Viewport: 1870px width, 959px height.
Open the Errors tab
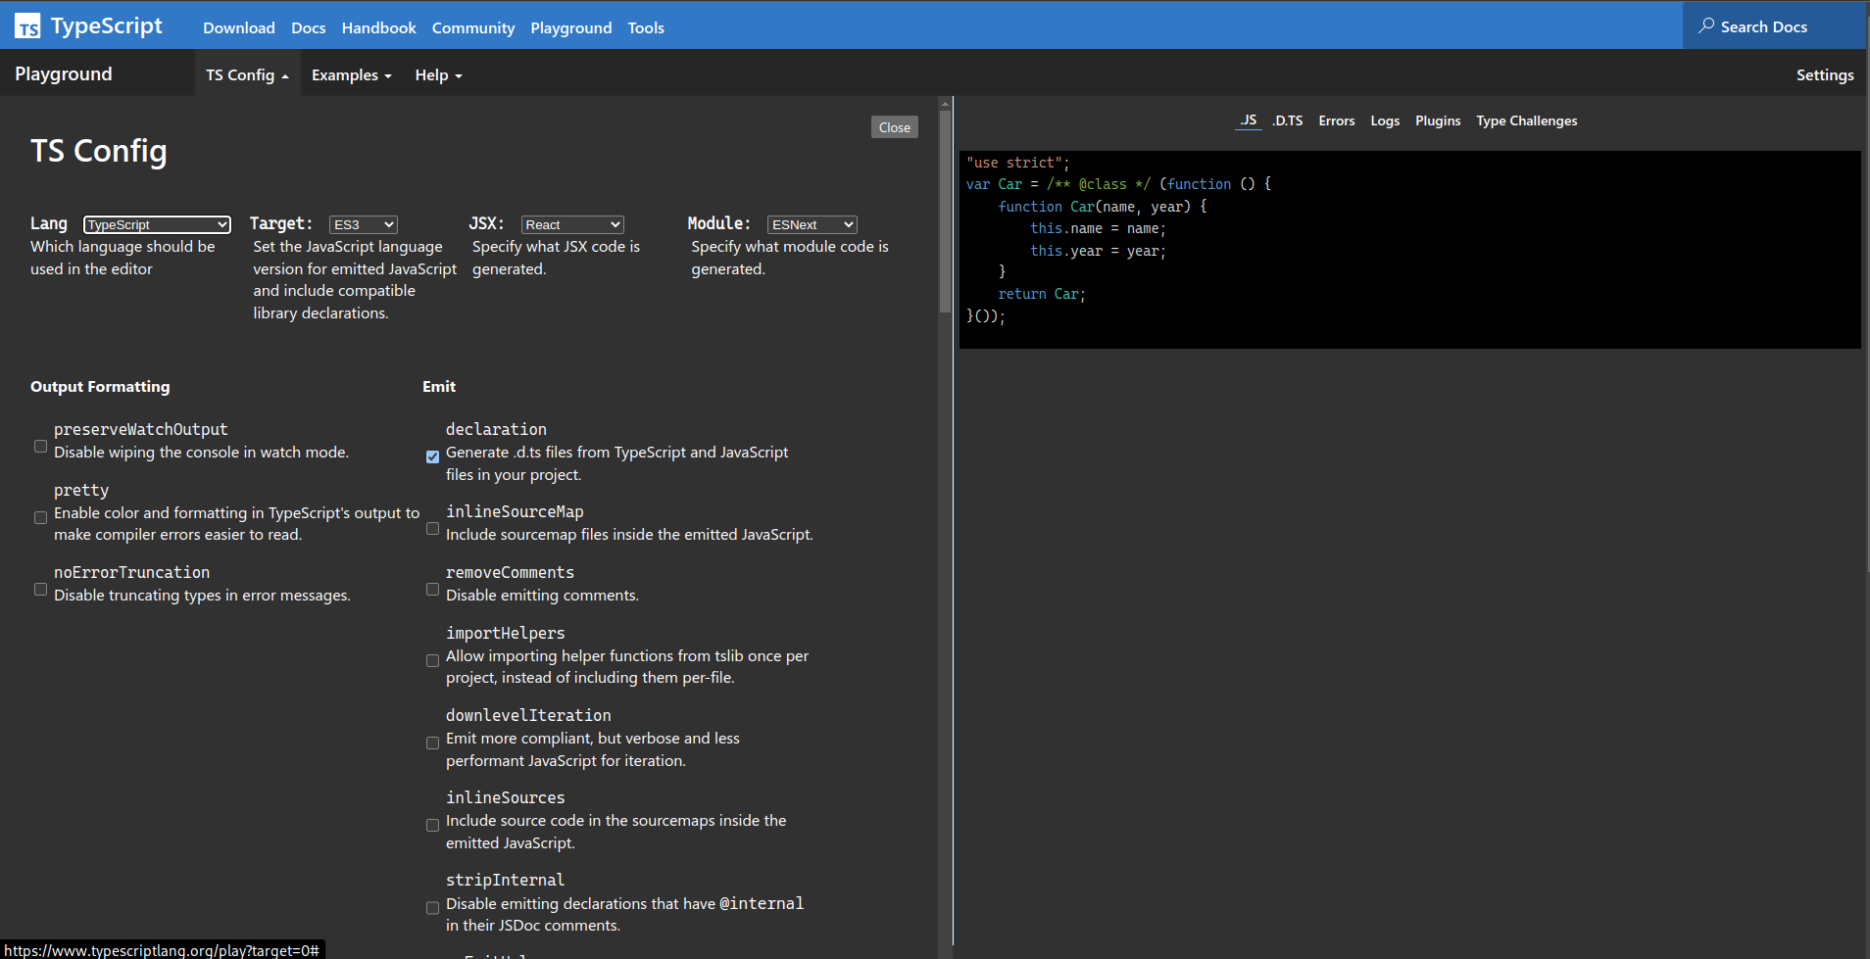(1337, 120)
